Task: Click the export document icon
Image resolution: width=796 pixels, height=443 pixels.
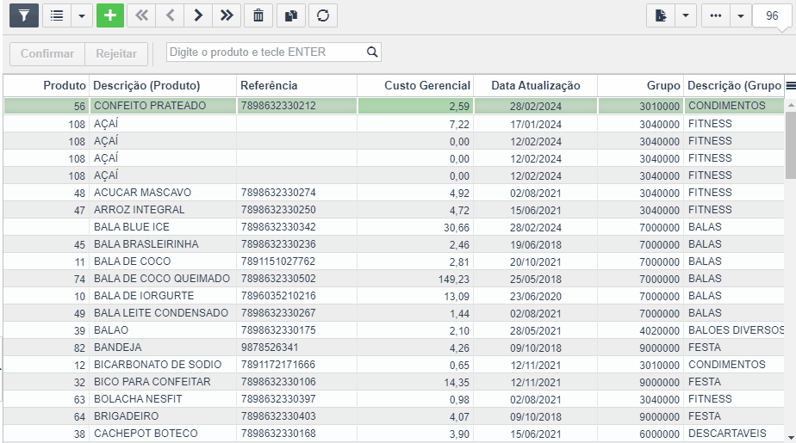Action: (661, 15)
